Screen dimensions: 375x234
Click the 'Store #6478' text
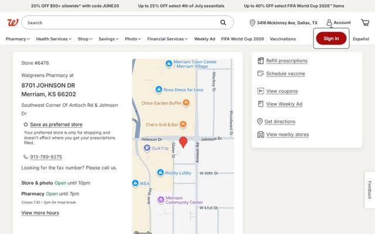pos(35,63)
